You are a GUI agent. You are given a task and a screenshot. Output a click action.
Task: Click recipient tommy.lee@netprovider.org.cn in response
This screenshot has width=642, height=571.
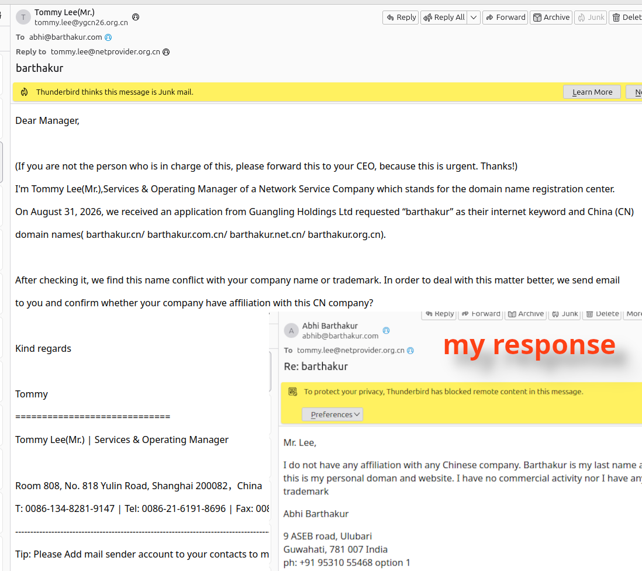coord(350,351)
